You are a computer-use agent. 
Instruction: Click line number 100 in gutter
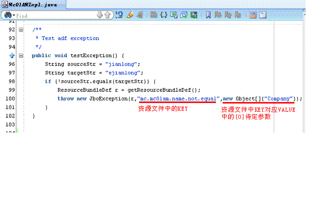tap(10, 98)
